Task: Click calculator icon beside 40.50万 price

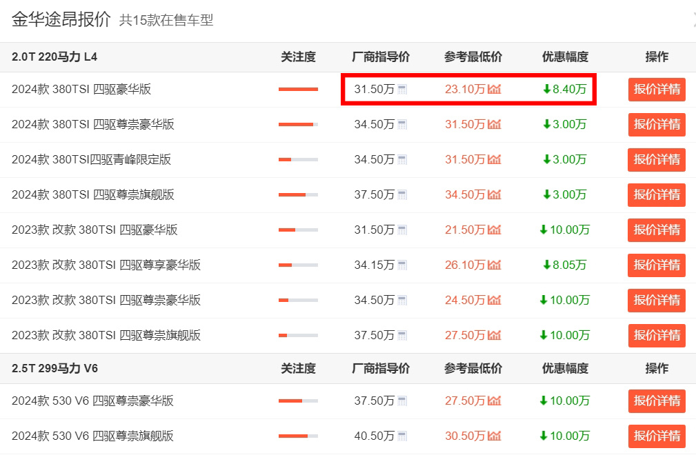Action: pyautogui.click(x=402, y=436)
